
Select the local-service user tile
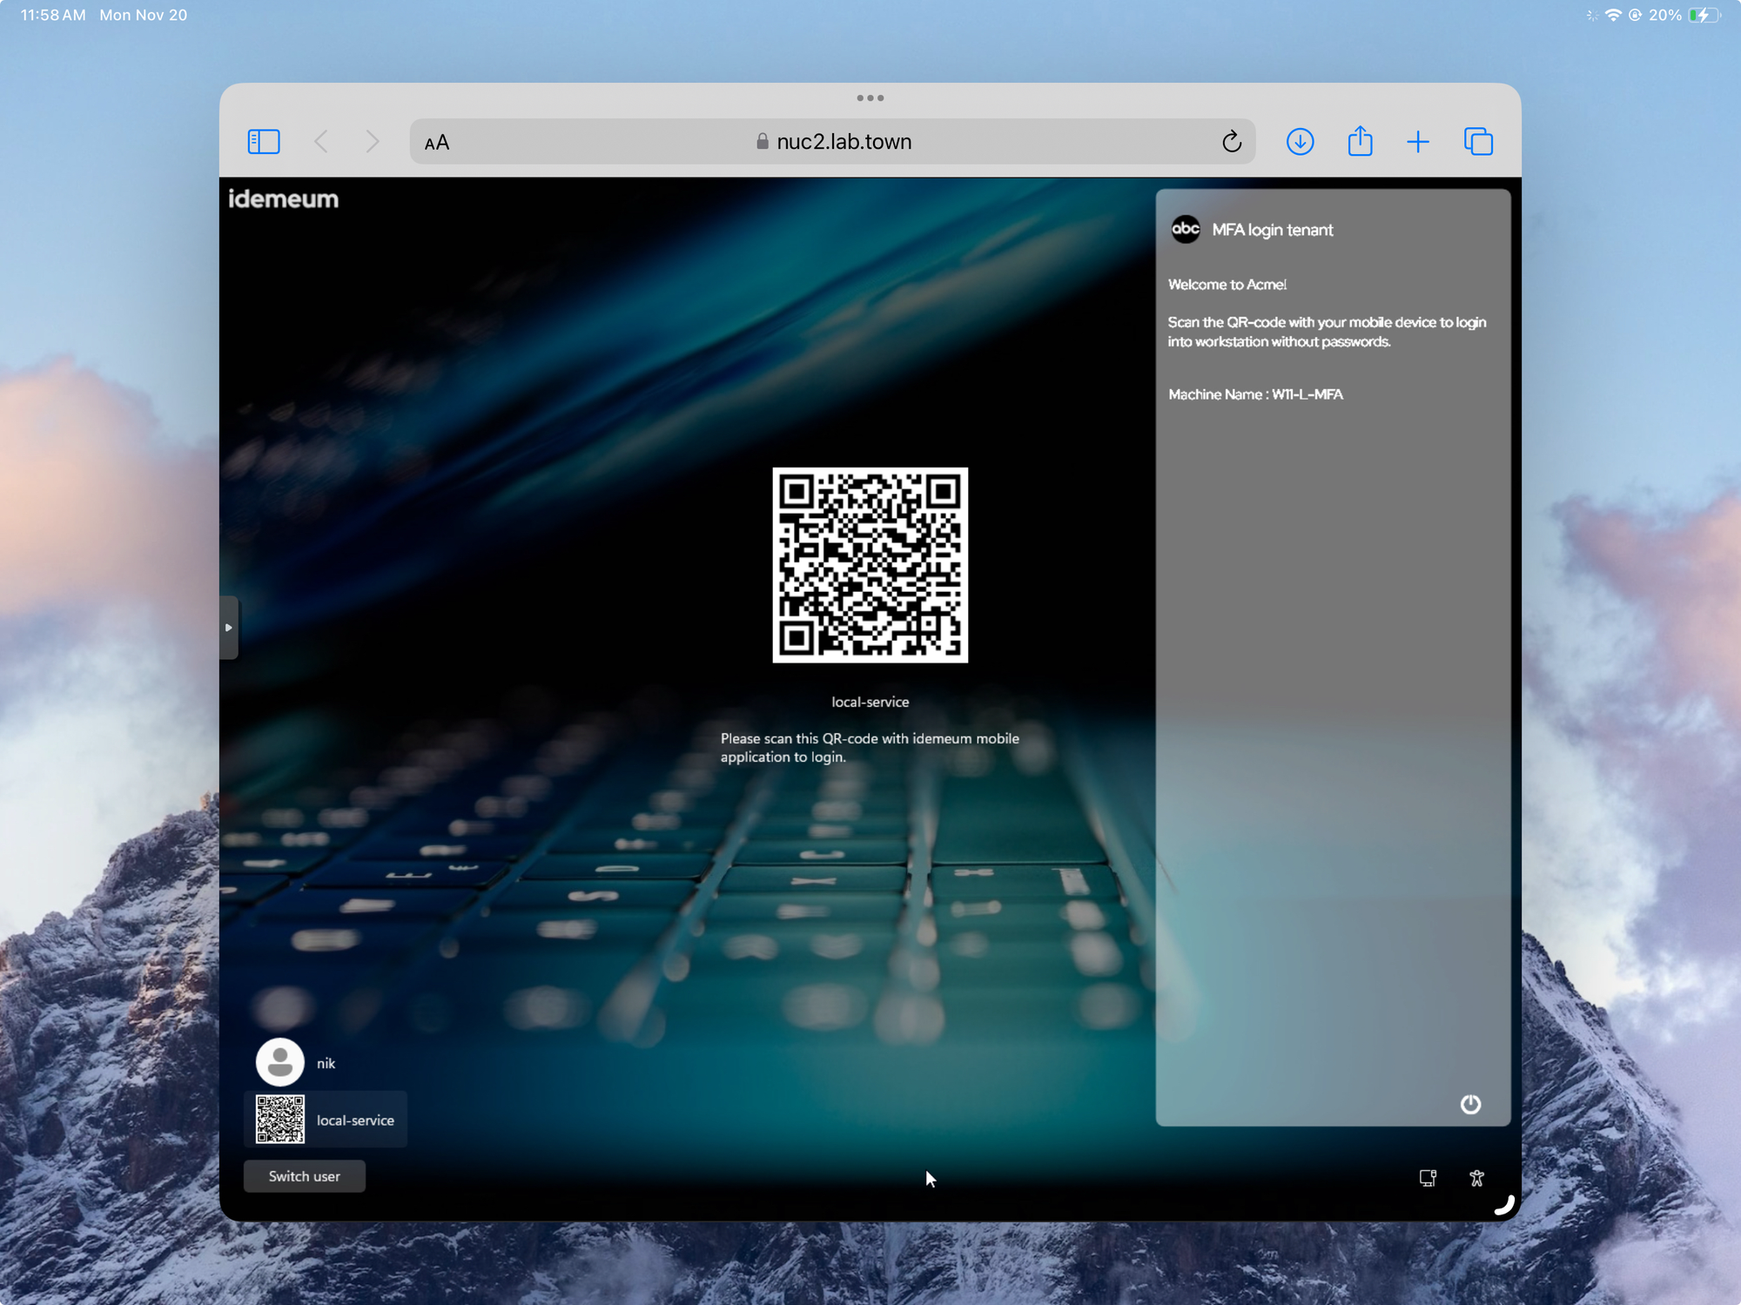pos(326,1120)
